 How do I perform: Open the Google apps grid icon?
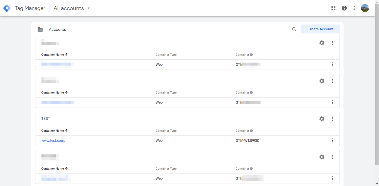[x=333, y=8]
